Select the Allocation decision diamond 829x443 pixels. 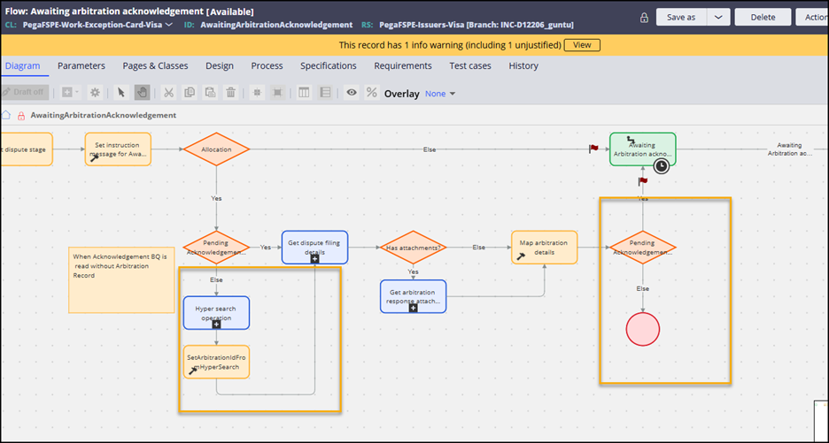point(216,149)
